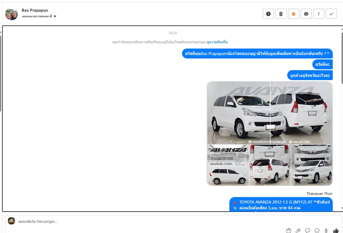Click the 16:25 timestamp

pyautogui.click(x=172, y=33)
